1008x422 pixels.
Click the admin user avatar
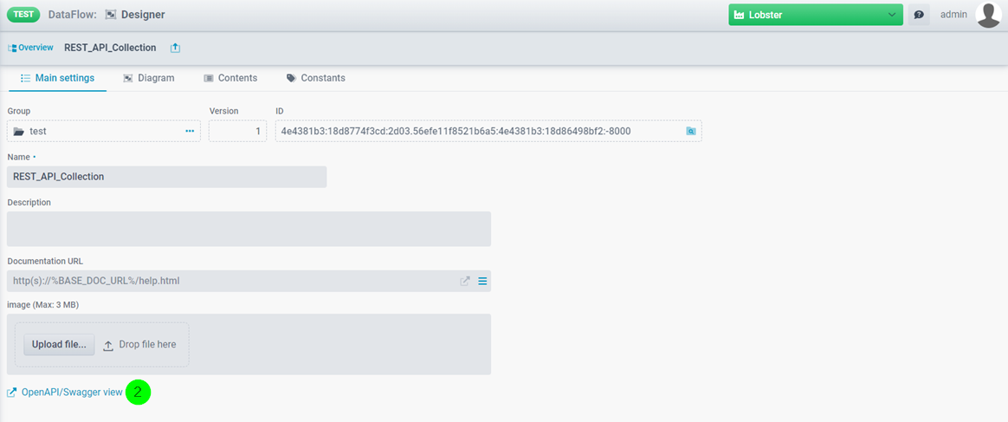988,15
